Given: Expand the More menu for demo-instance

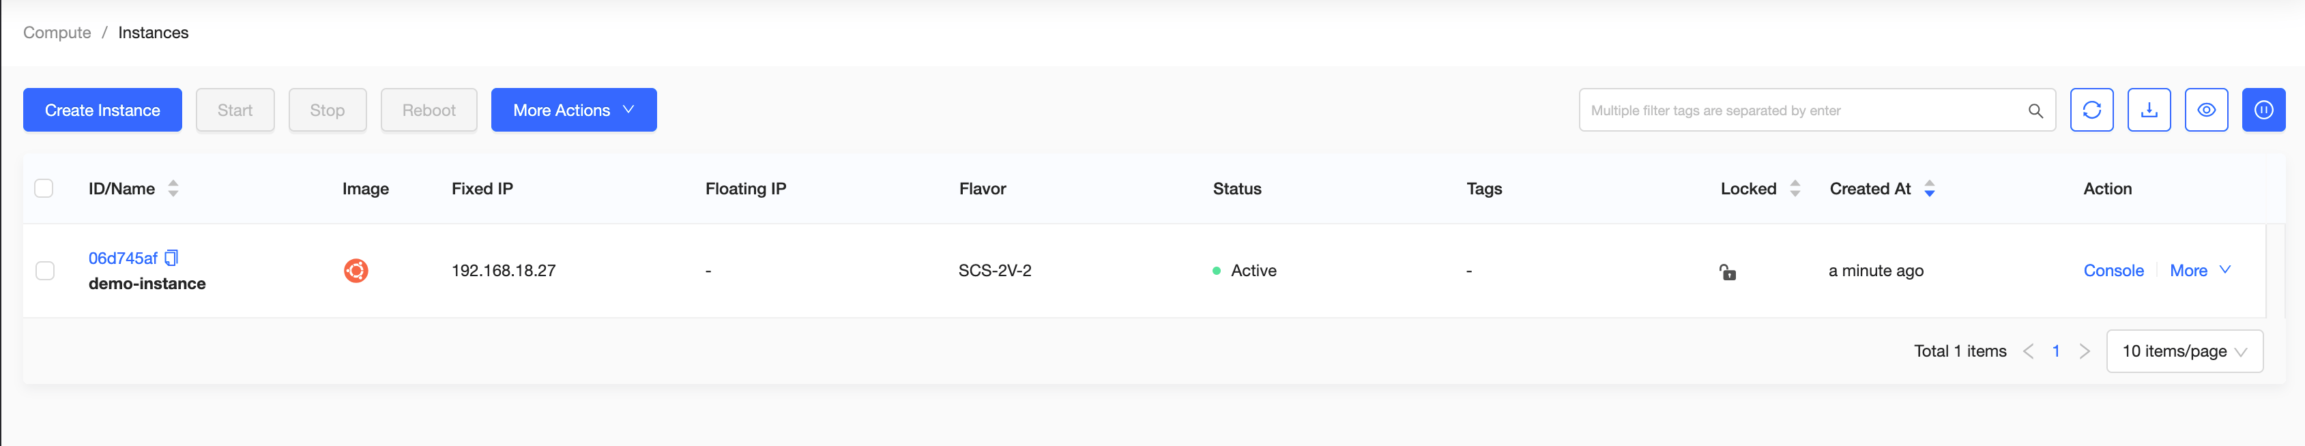Looking at the screenshot, I should click(2199, 271).
